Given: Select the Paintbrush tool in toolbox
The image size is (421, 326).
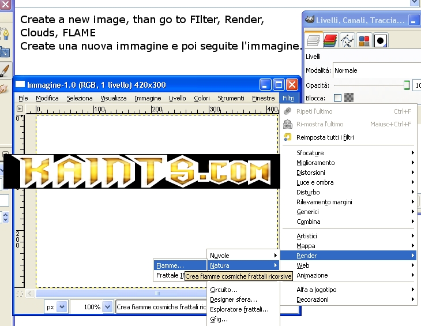Looking at the screenshot, I should 5,70.
